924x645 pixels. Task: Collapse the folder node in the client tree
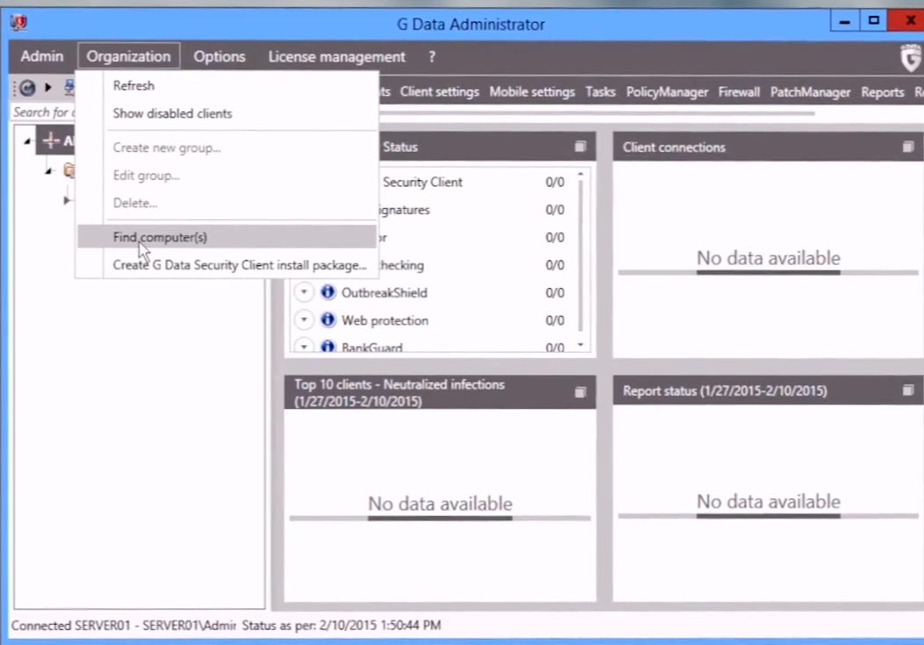point(49,171)
